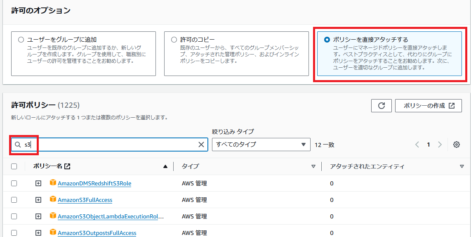Open the AmazonS3FullAccess policy link
This screenshot has width=471, height=237.
(85, 200)
